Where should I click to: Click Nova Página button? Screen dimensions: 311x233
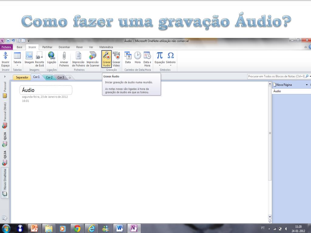(x=283, y=85)
